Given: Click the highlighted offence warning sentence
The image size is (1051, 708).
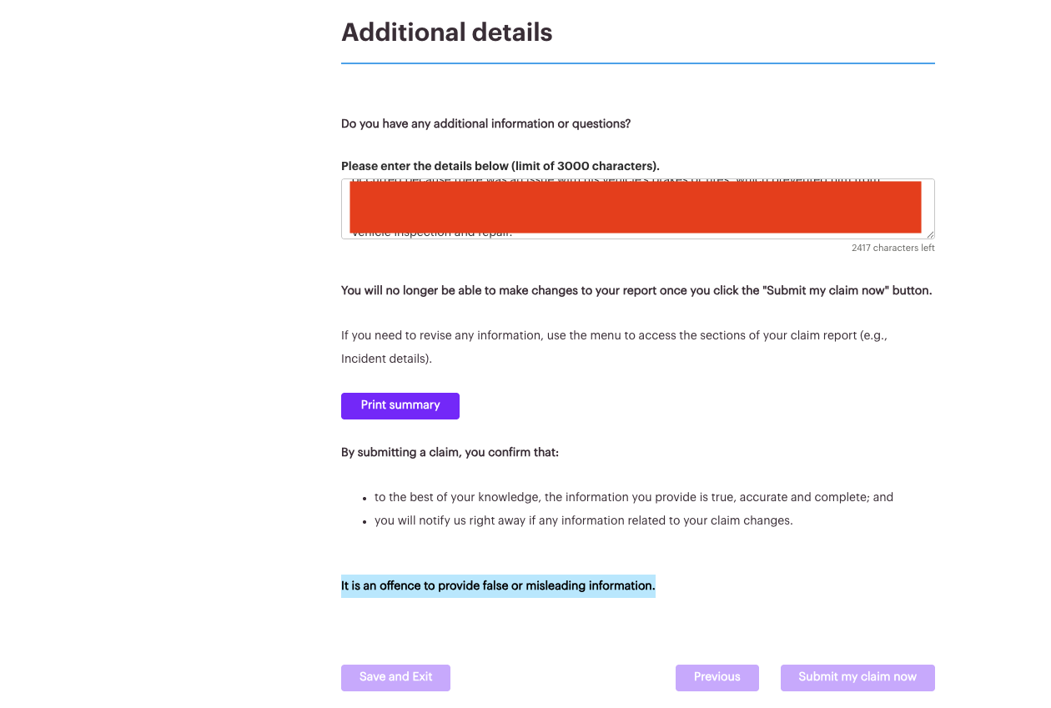Looking at the screenshot, I should 498,586.
